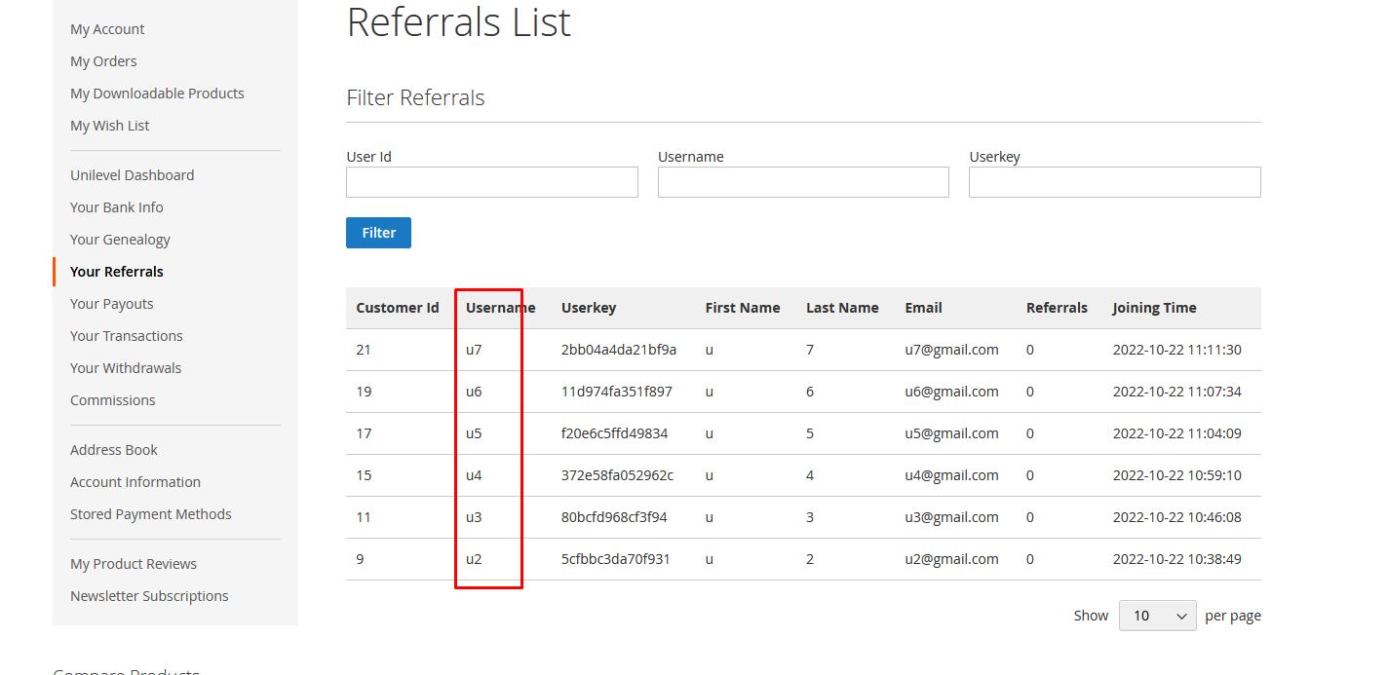Open Your Genealogy section
1387x675 pixels.
[120, 240]
